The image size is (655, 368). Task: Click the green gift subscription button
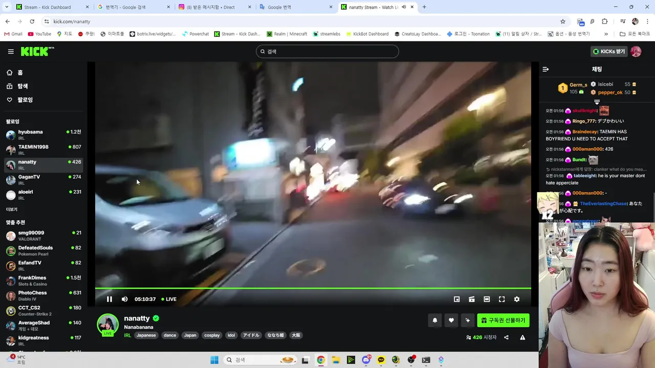(503, 320)
